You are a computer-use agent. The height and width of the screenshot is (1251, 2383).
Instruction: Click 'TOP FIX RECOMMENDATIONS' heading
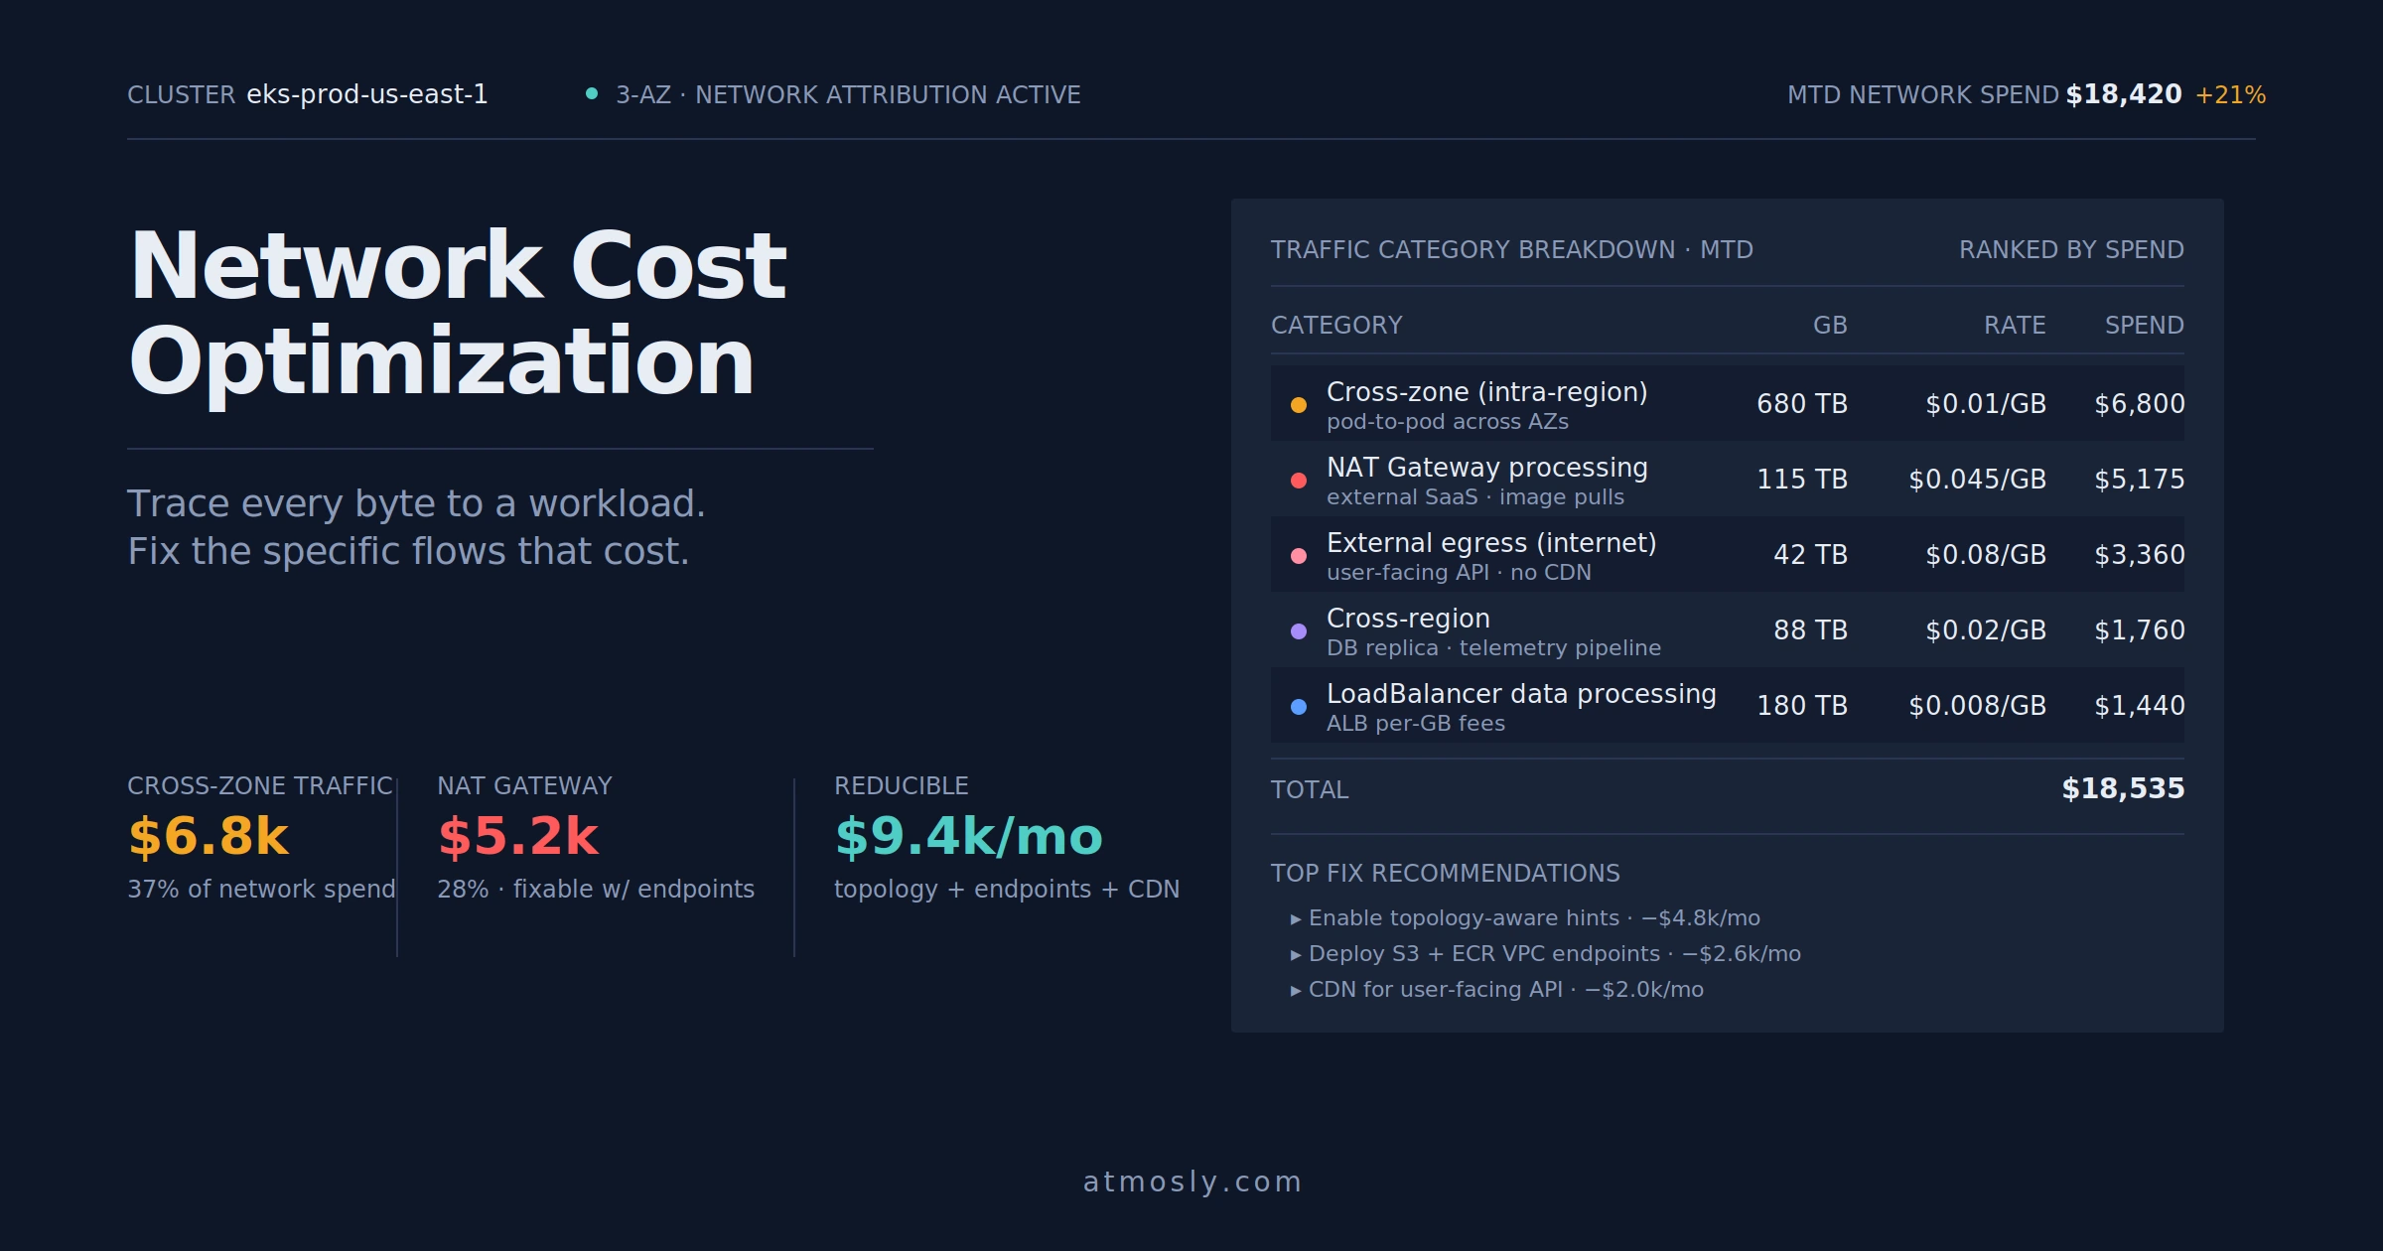pos(1445,873)
